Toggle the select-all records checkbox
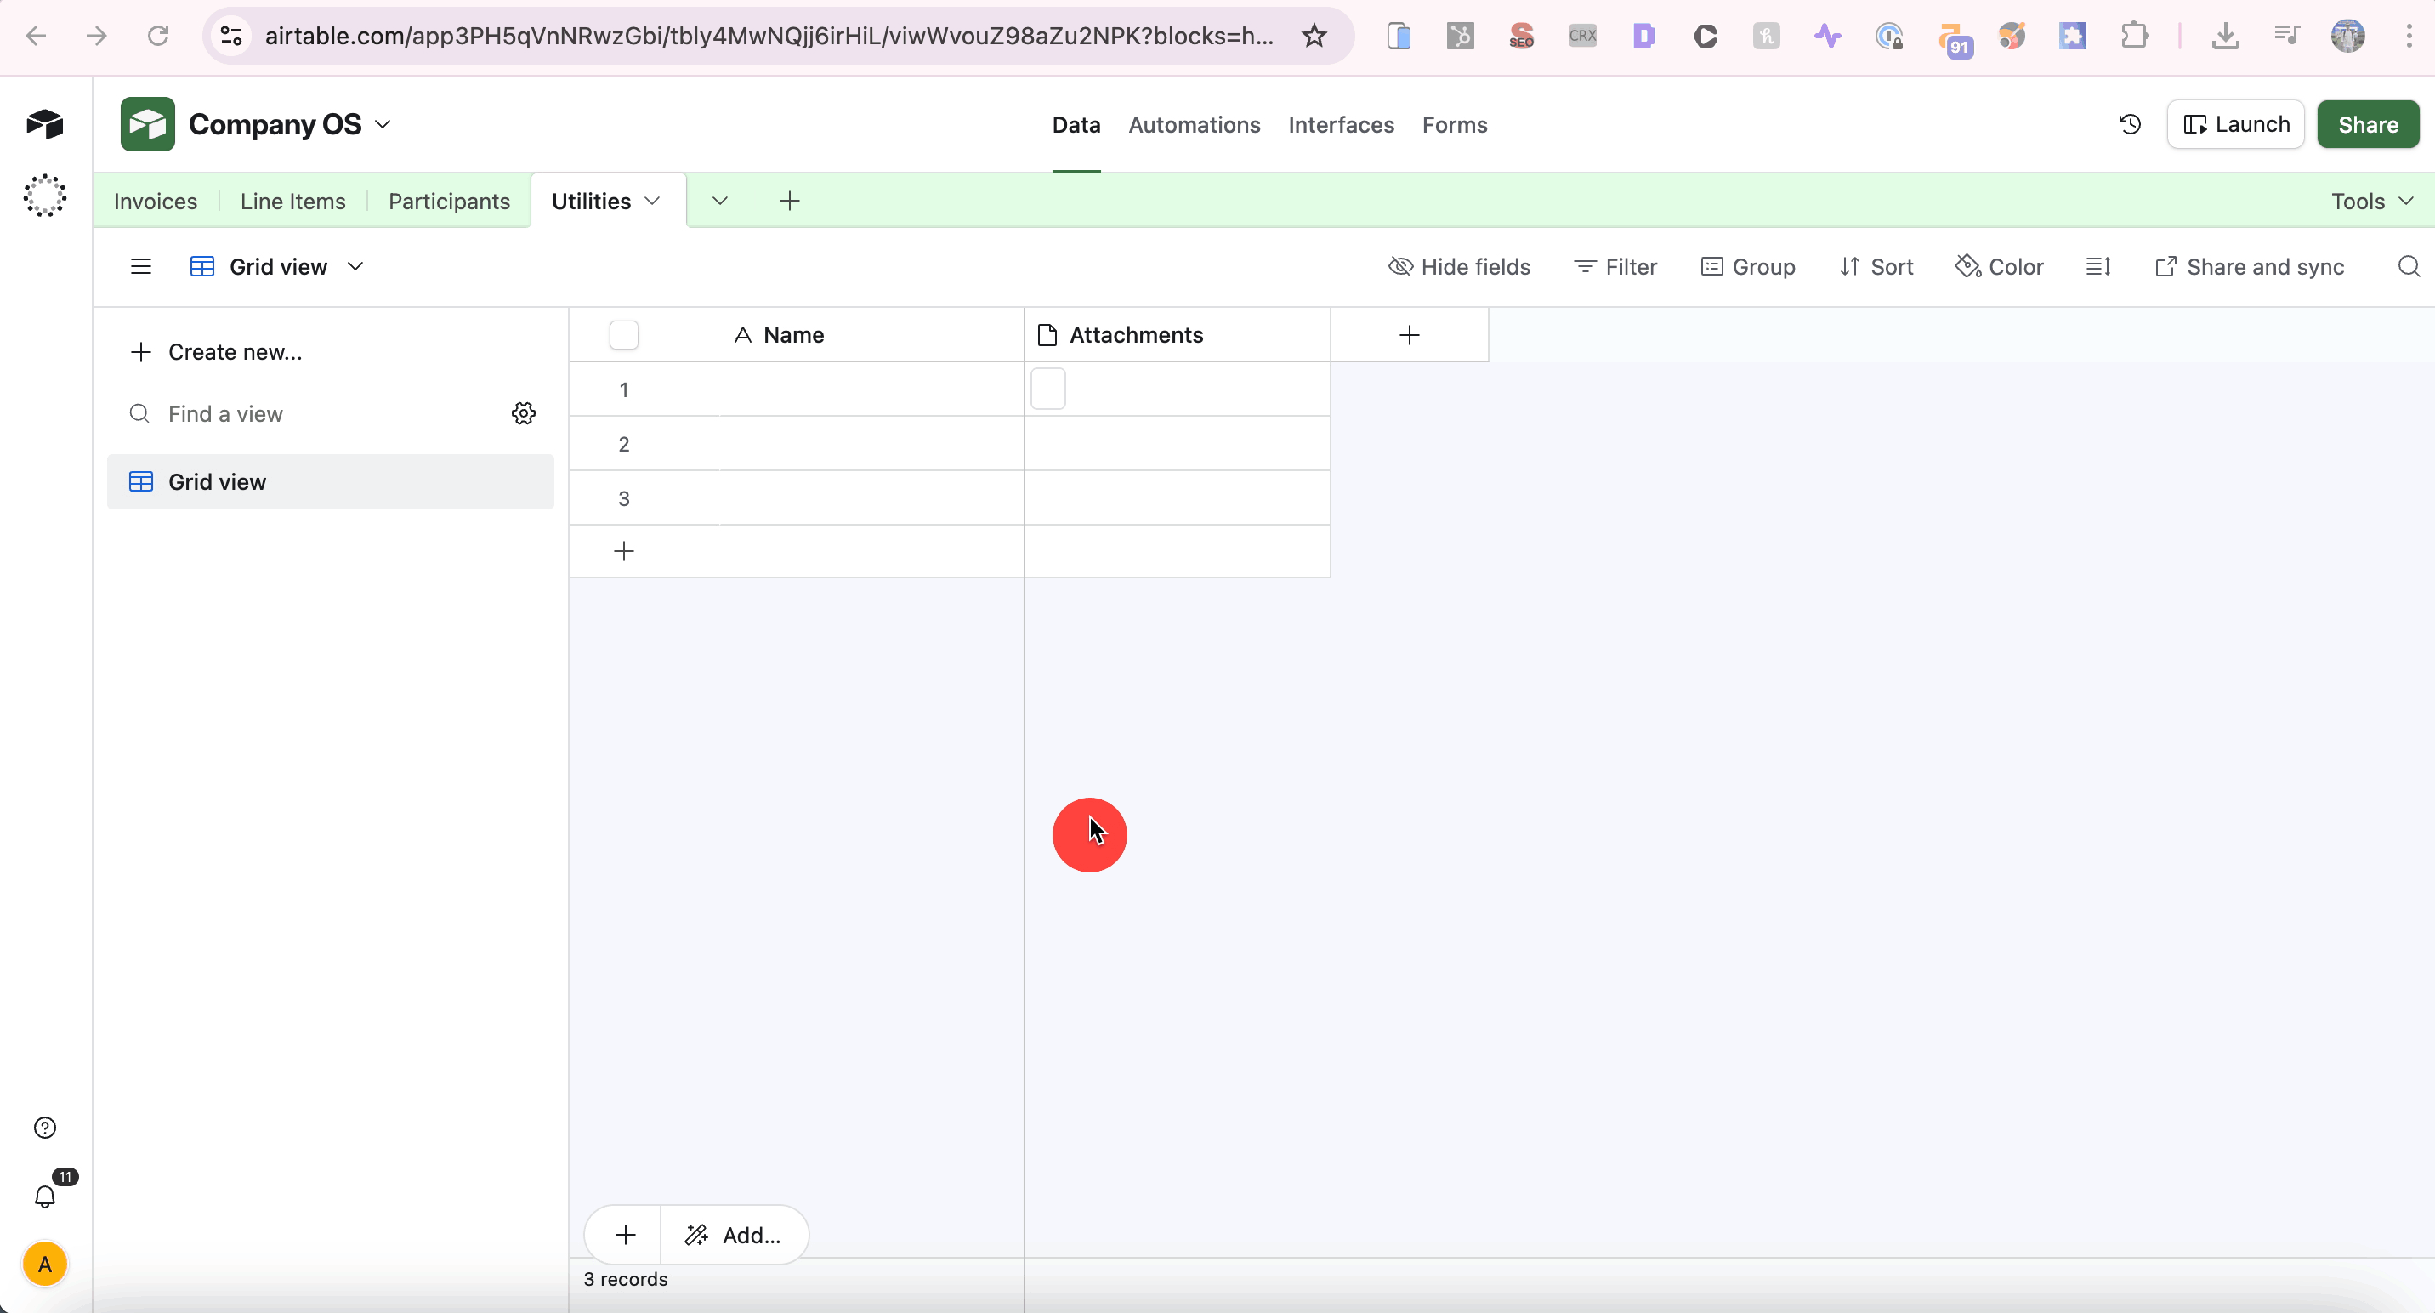The width and height of the screenshot is (2435, 1313). 624,335
